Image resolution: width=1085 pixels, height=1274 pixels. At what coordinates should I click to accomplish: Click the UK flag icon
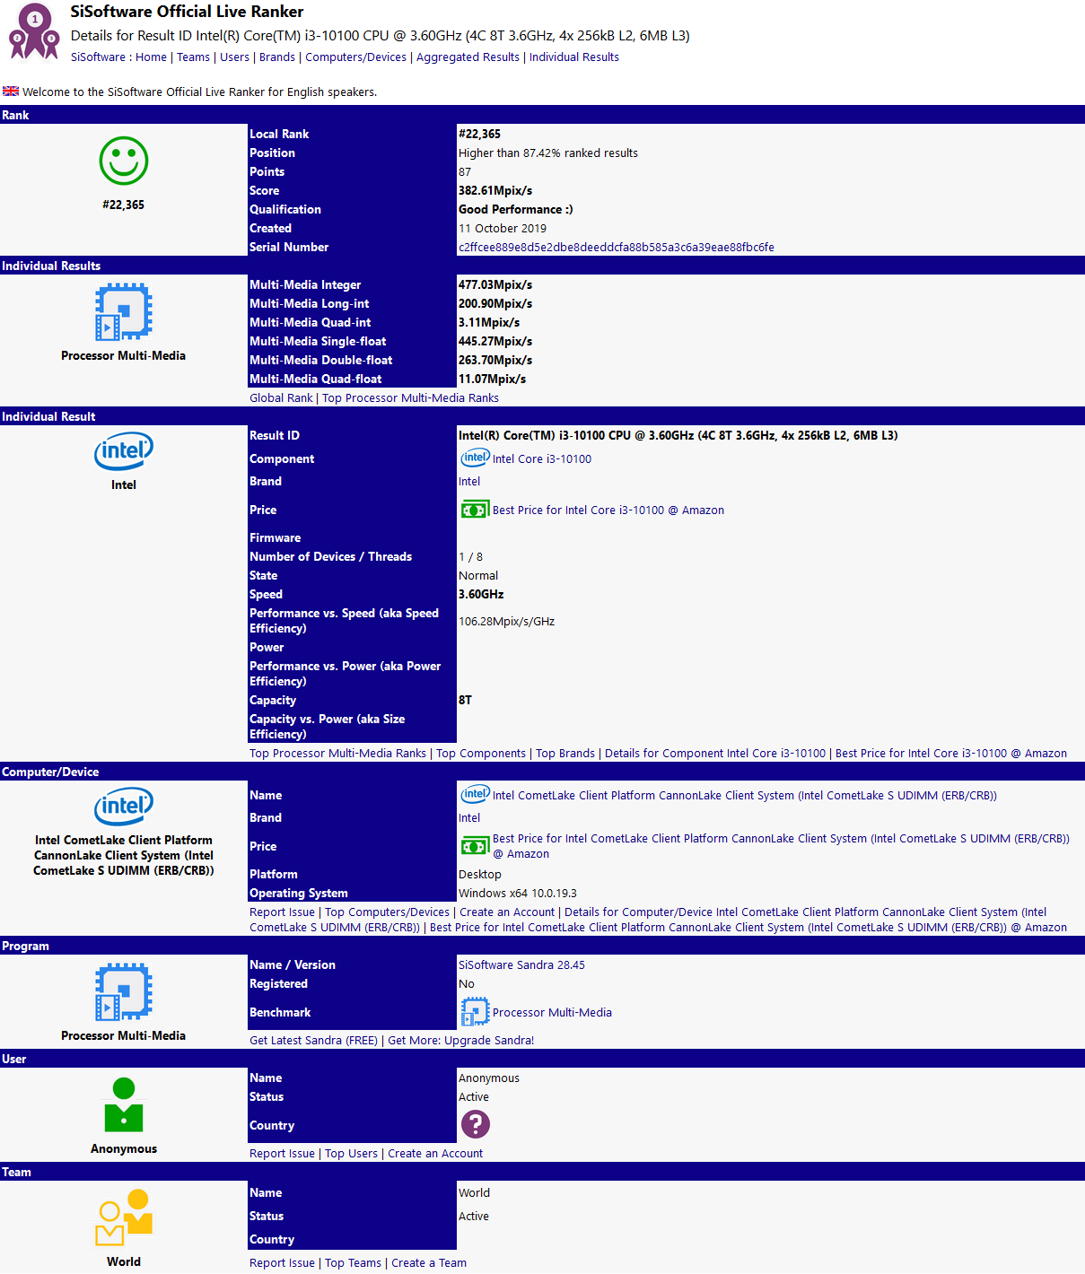[11, 92]
